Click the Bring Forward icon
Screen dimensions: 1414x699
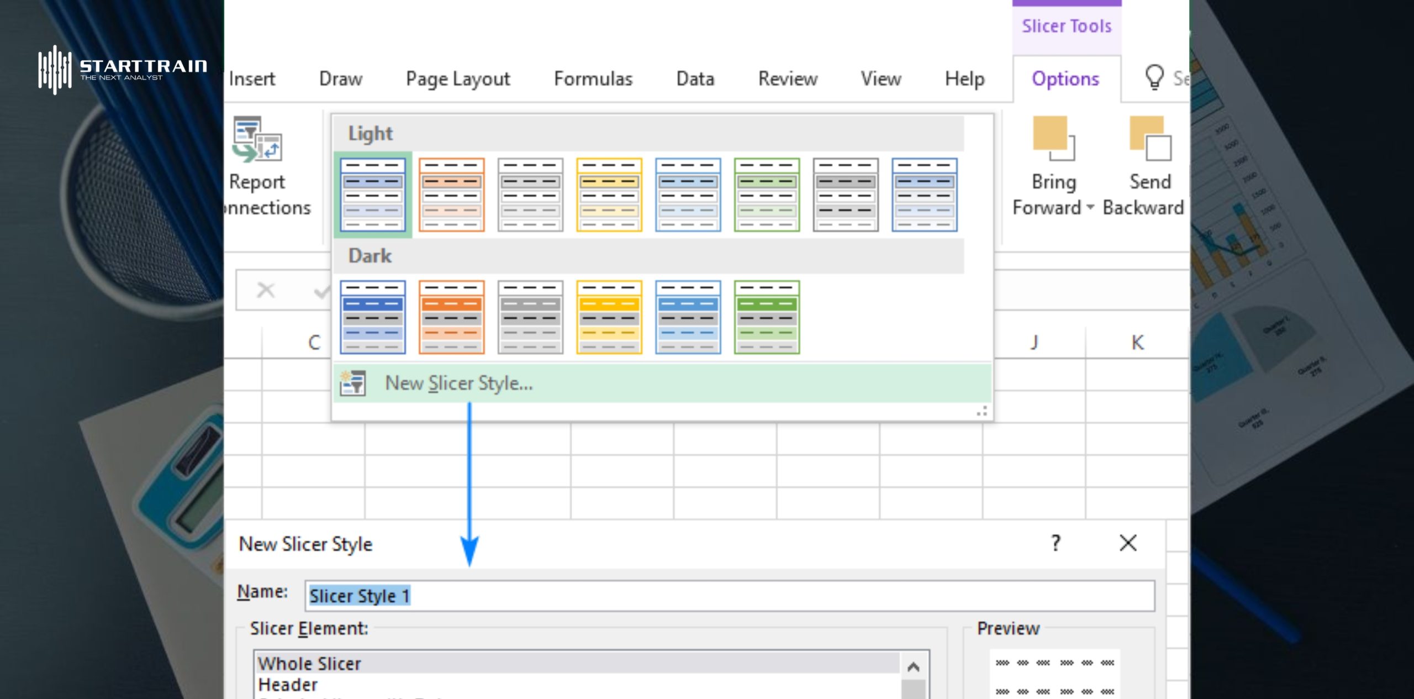(1053, 138)
